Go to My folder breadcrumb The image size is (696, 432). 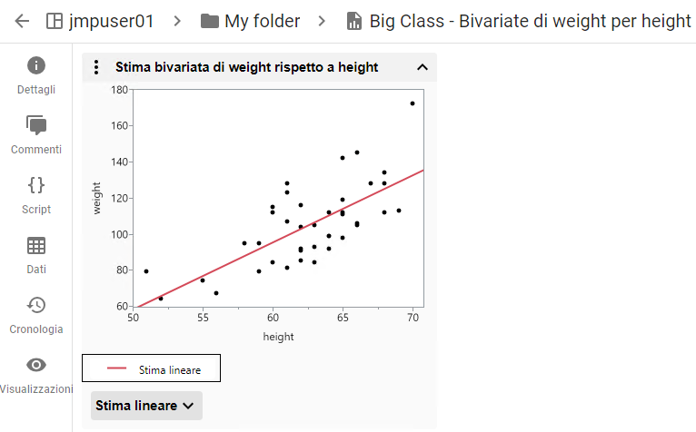pos(268,21)
